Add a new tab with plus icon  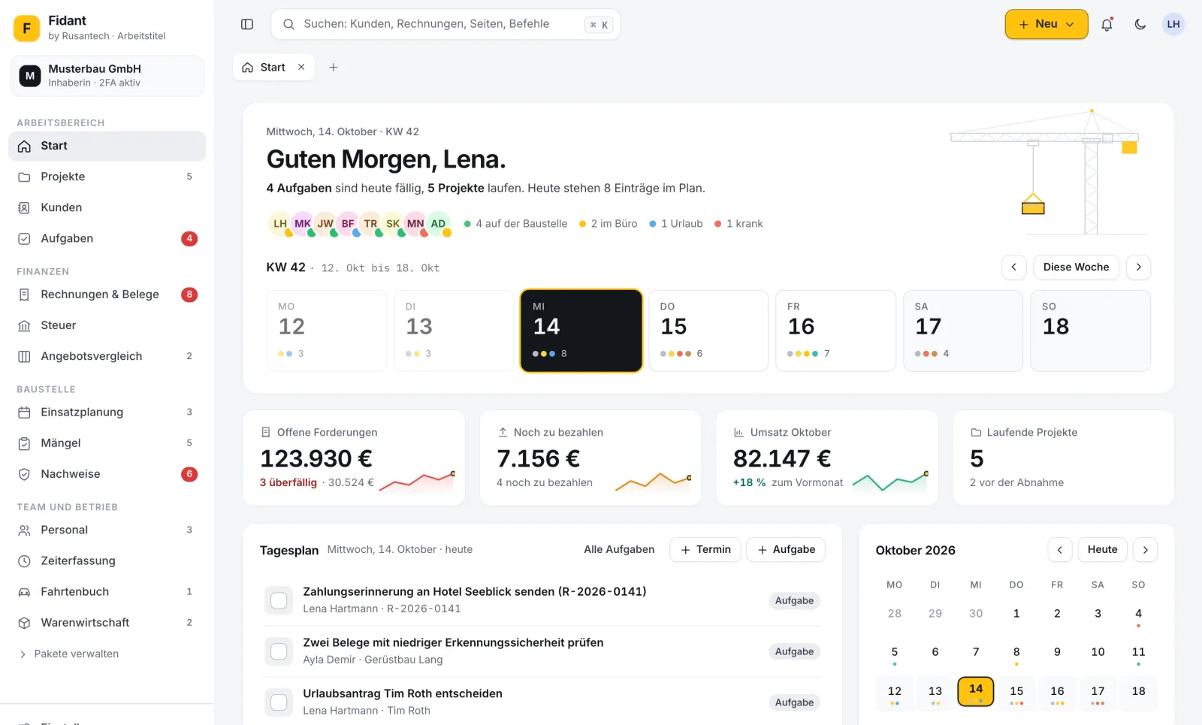coord(334,68)
